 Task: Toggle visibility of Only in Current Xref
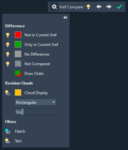point(8,45)
